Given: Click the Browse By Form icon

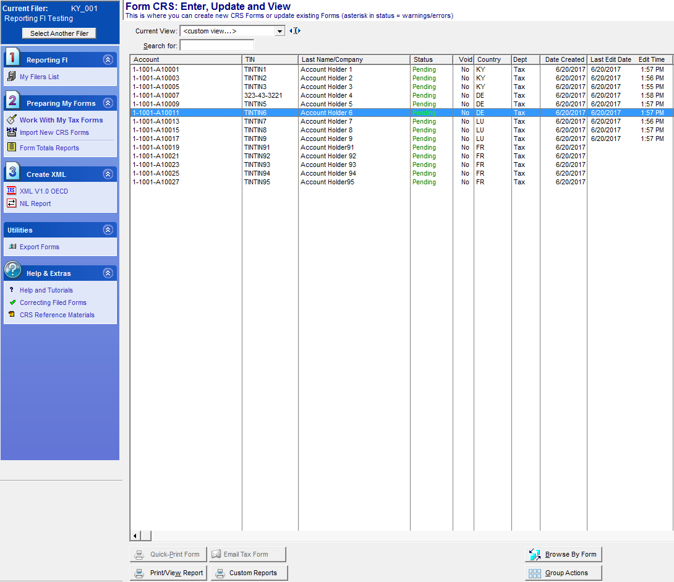Looking at the screenshot, I should tap(533, 554).
